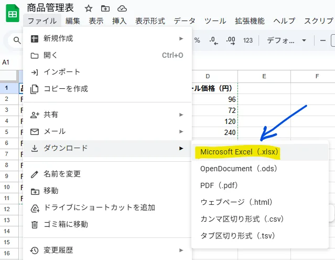Choose タブ区切り形式 (.tsv) download
The image size is (335, 260).
pyautogui.click(x=260, y=236)
